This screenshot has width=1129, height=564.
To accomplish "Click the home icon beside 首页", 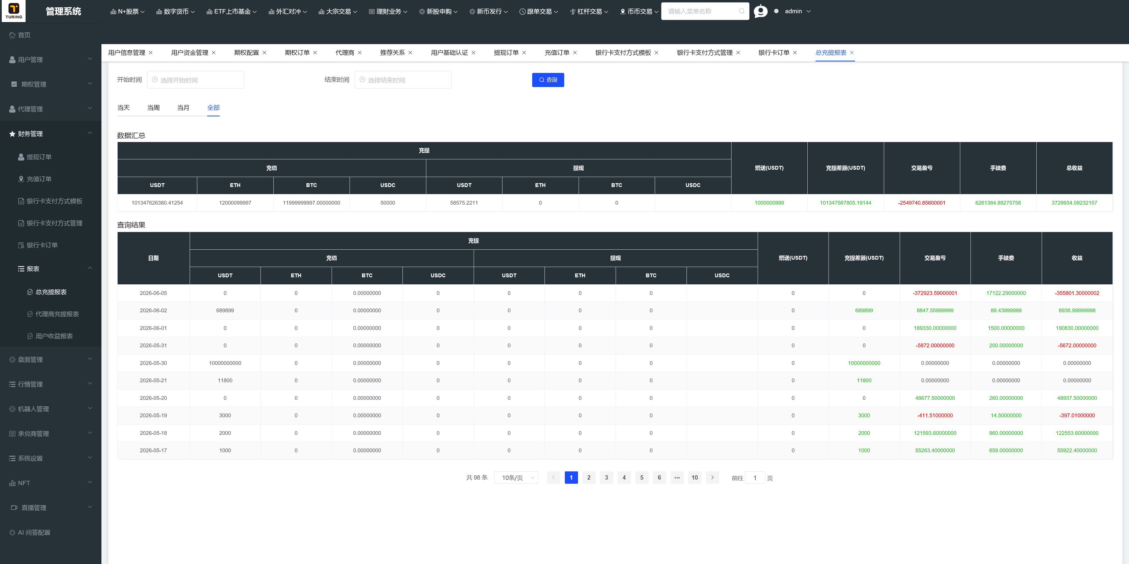I will 12,35.
